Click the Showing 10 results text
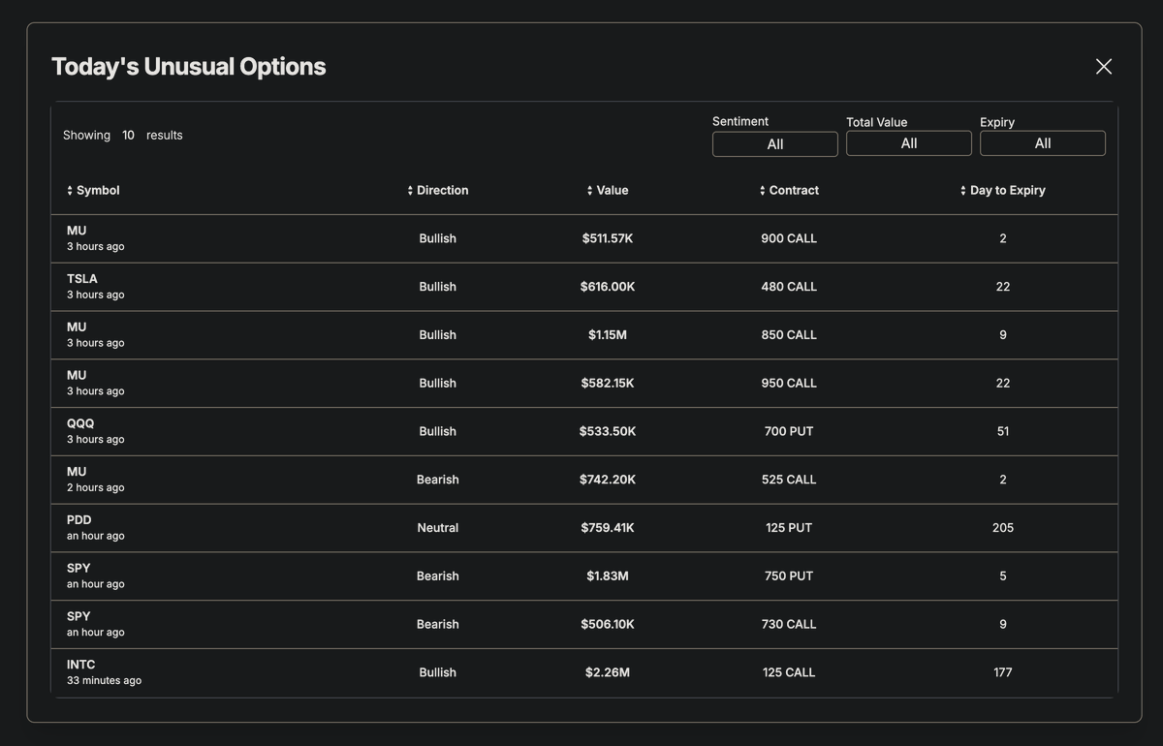Viewport: 1163px width, 746px height. (x=123, y=136)
